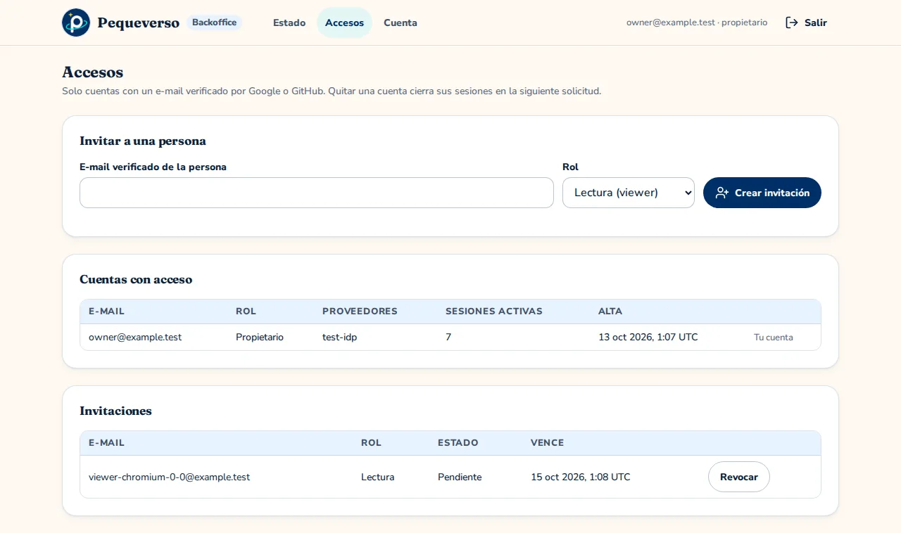Click the test-idp provider cell

339,337
